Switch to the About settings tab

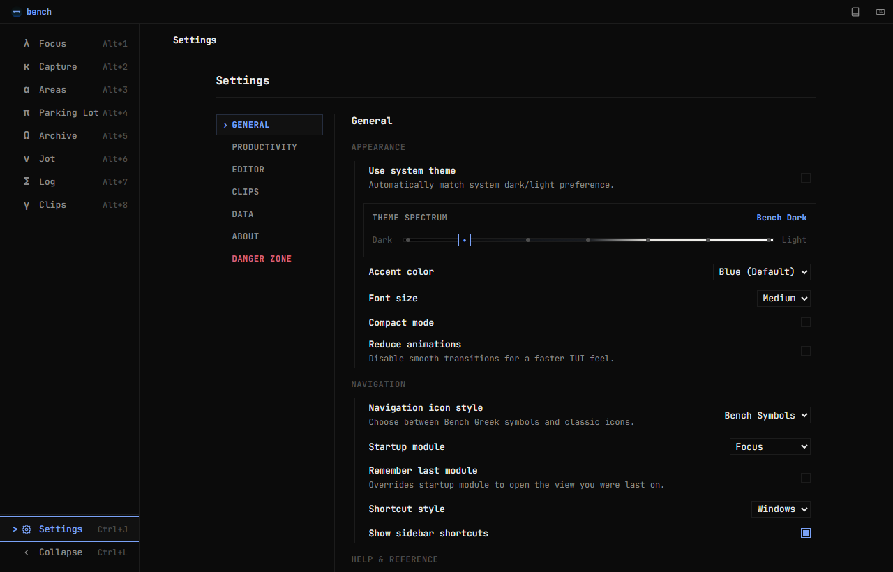(x=269, y=236)
